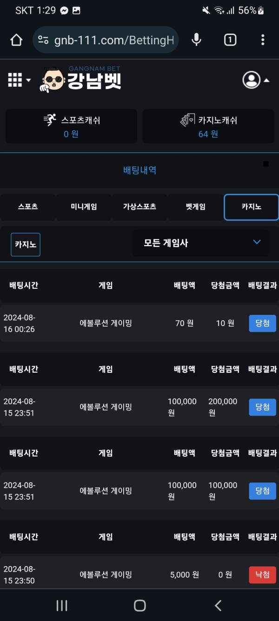Open the user profile icon
This screenshot has height=621, width=279.
(x=251, y=80)
